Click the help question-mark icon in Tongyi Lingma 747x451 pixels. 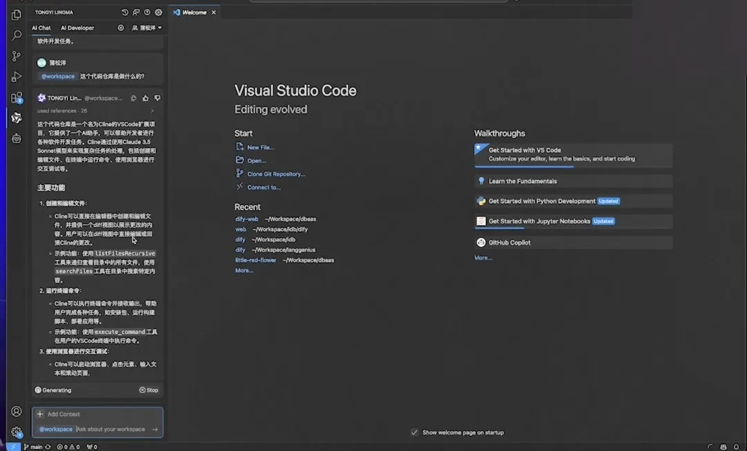(147, 12)
